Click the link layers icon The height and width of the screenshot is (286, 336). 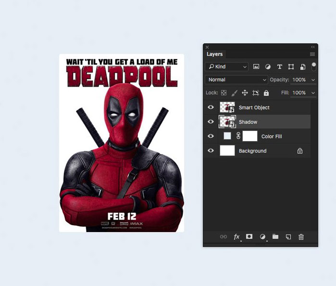point(224,236)
